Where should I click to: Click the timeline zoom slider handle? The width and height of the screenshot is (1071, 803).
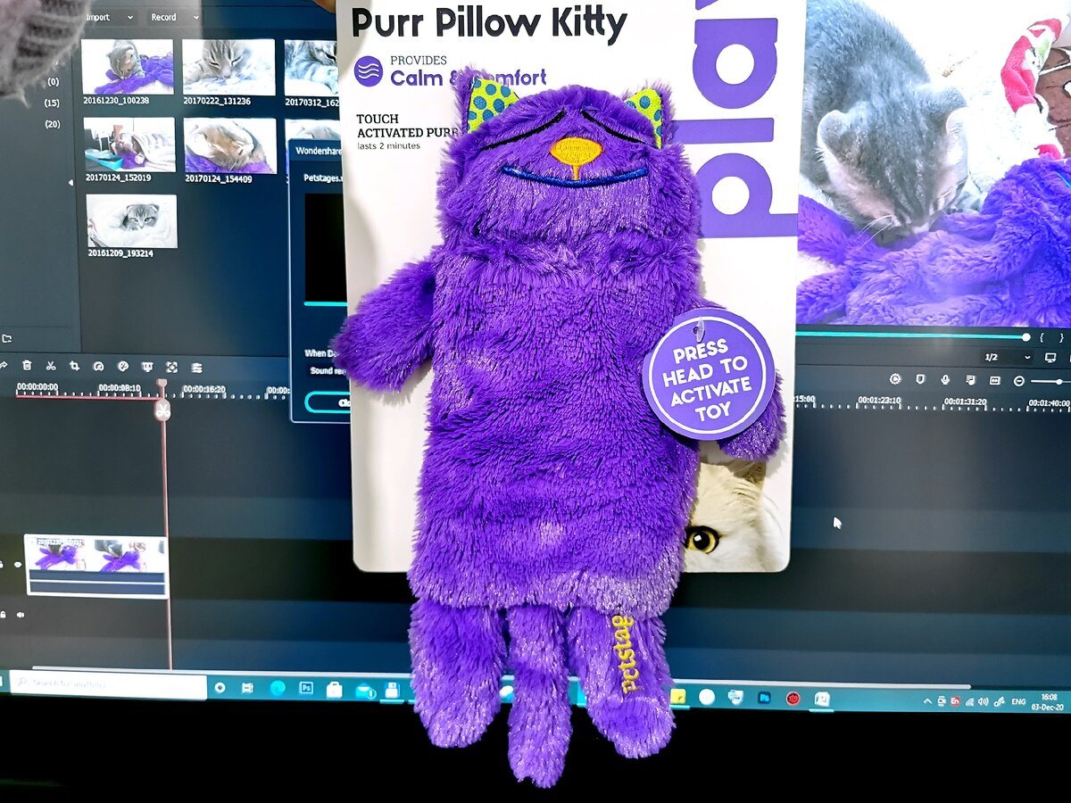[1061, 381]
